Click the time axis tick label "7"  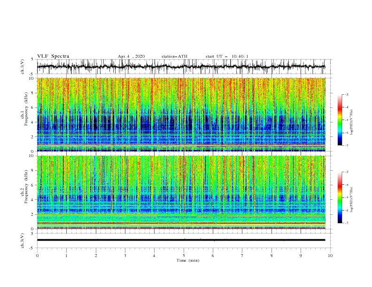pyautogui.click(x=242, y=256)
